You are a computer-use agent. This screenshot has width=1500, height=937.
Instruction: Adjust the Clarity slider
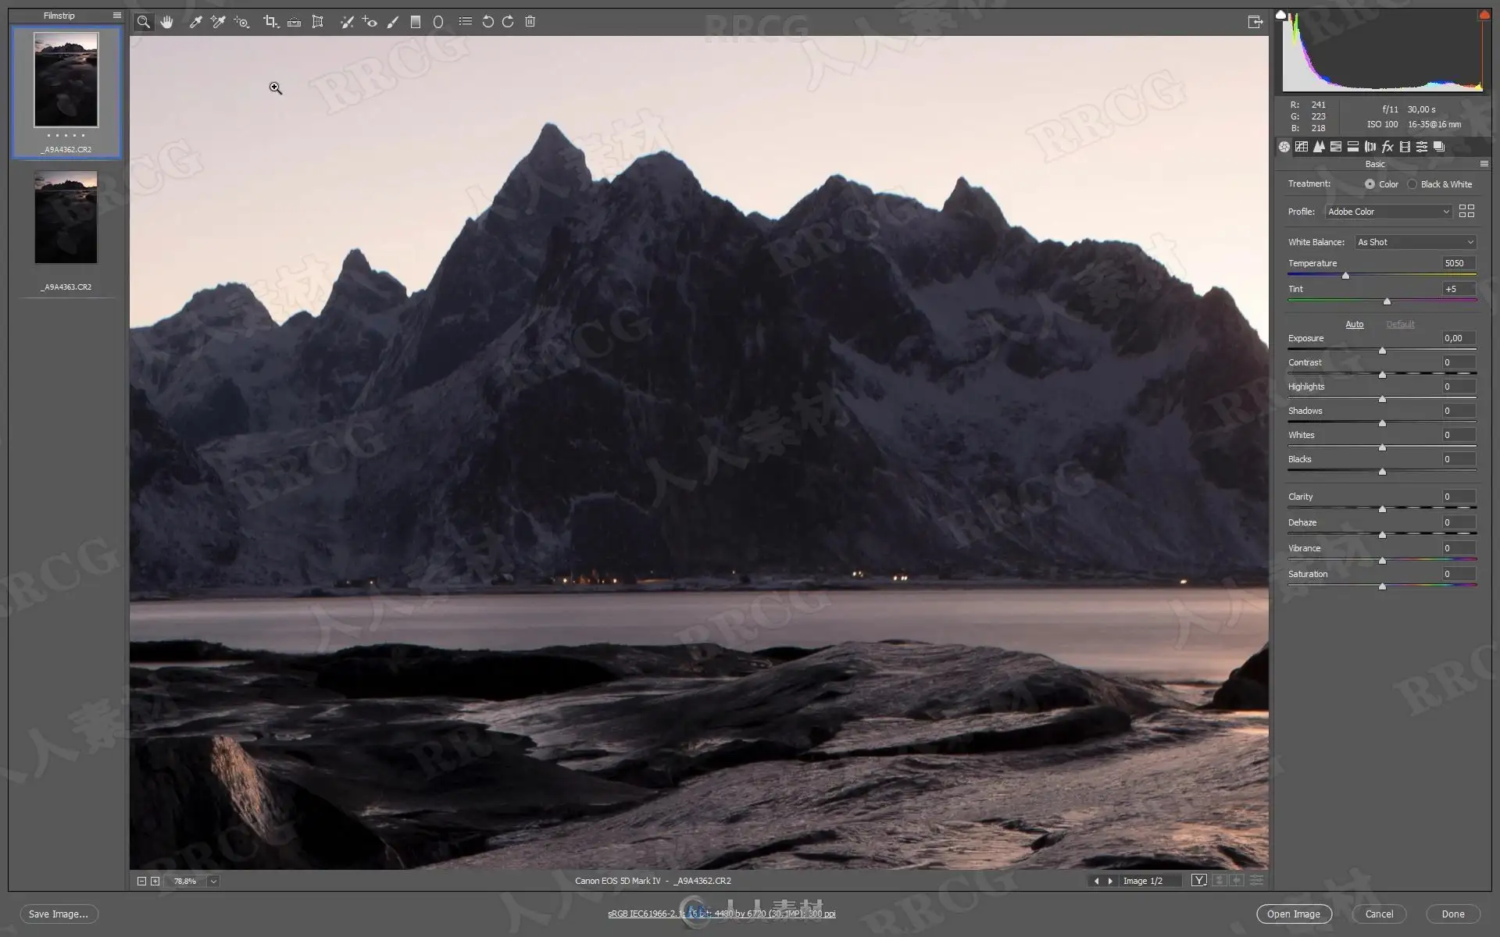(x=1382, y=509)
